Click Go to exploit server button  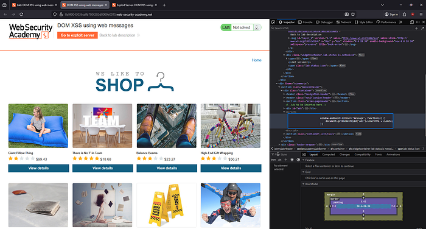[77, 35]
